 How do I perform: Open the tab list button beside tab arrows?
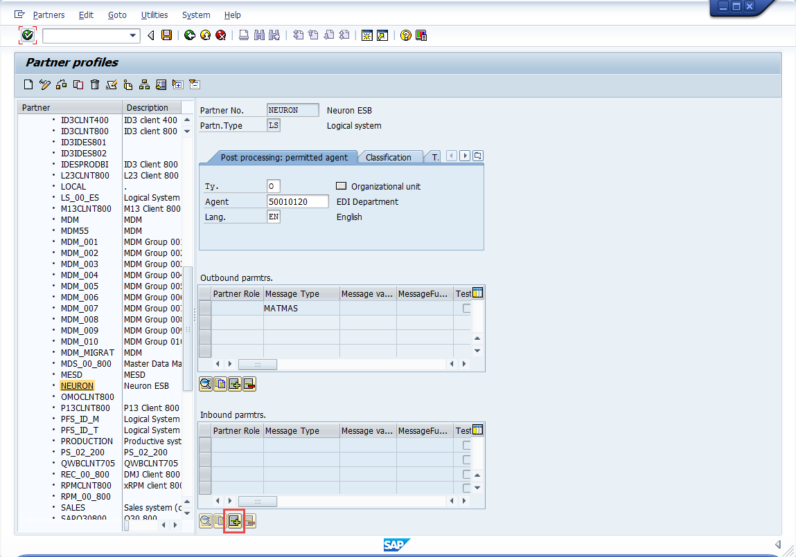pyautogui.click(x=478, y=156)
